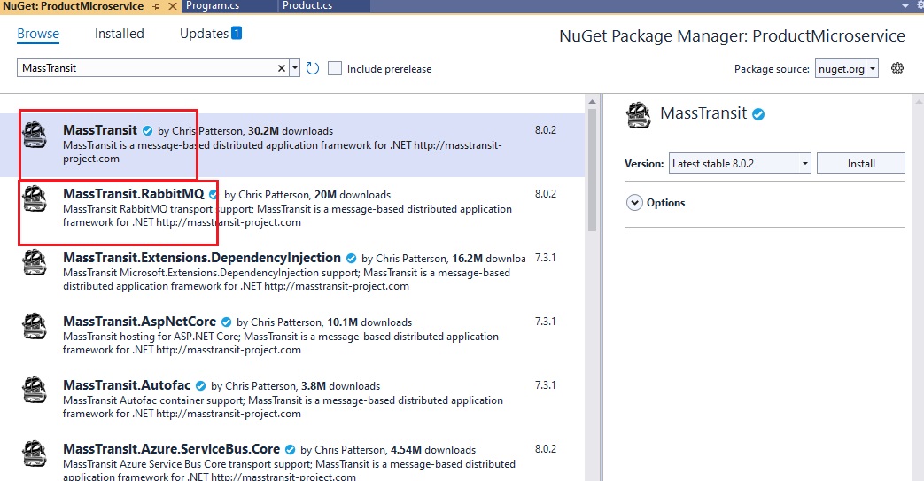Expand the Options section

tap(634, 203)
